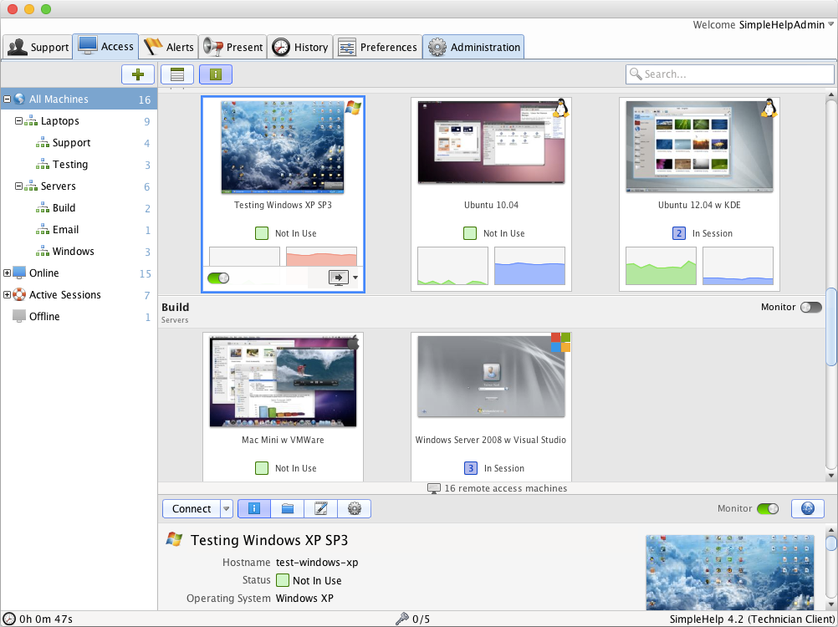838x627 pixels.
Task: Switch to the Alerts tab
Action: click(x=169, y=47)
